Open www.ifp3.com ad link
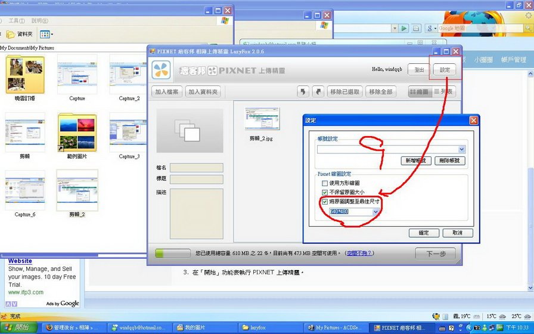534x334 pixels. point(26,292)
